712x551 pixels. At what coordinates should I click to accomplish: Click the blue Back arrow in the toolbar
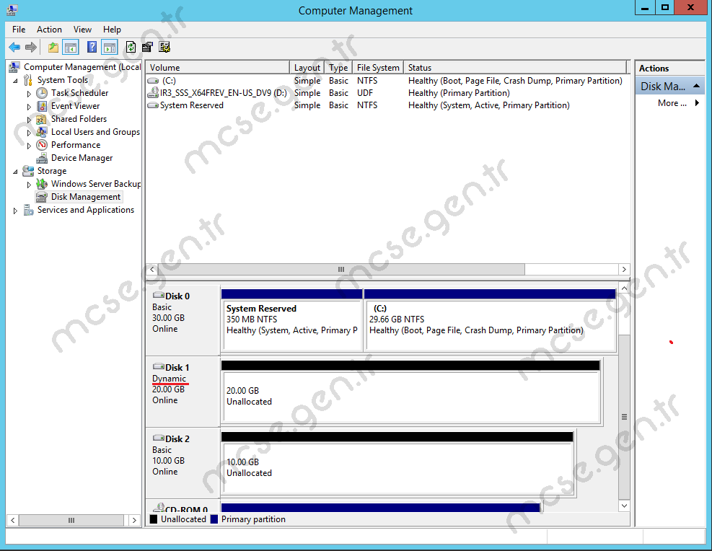(14, 47)
